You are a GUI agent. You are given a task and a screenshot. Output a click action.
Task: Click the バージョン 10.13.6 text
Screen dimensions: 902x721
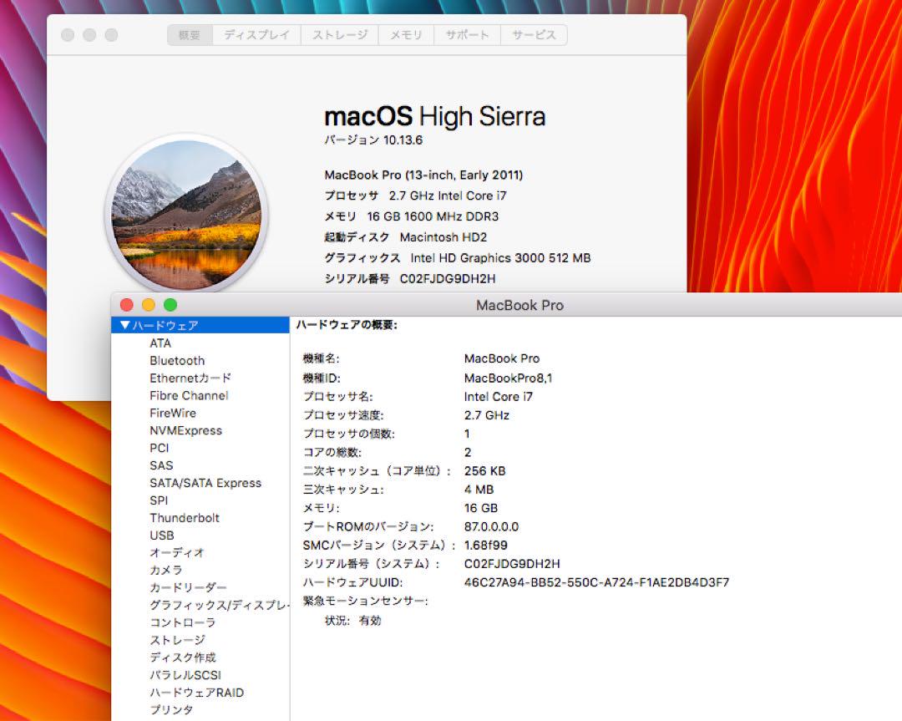pos(373,140)
